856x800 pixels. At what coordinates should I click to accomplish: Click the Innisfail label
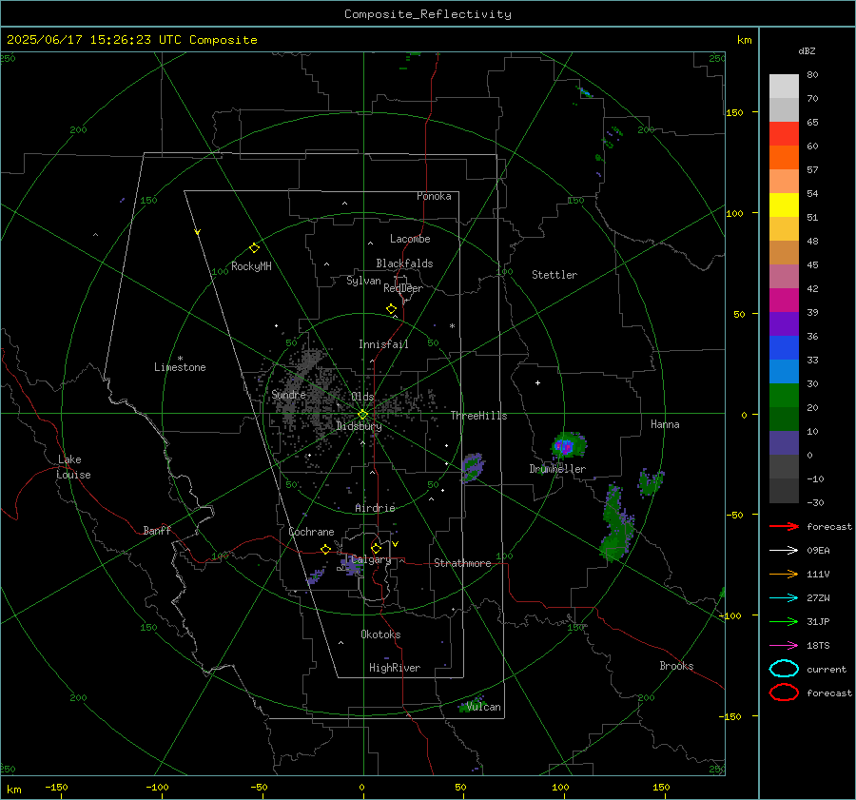(x=383, y=344)
